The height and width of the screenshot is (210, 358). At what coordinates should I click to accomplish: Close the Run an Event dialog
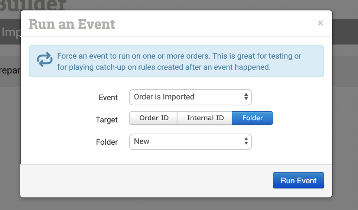pos(320,23)
